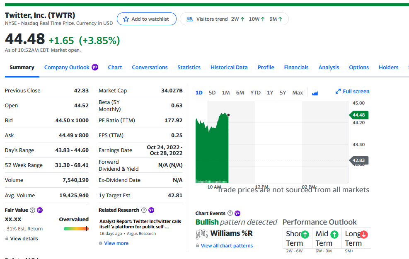Open the Company Outlook tab

67,67
